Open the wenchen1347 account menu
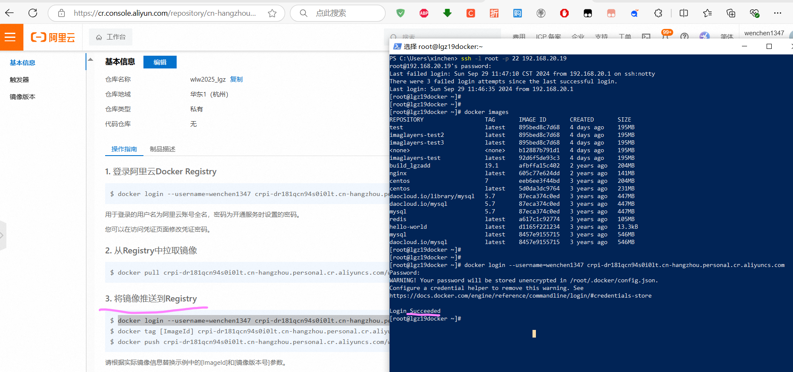 [x=764, y=33]
